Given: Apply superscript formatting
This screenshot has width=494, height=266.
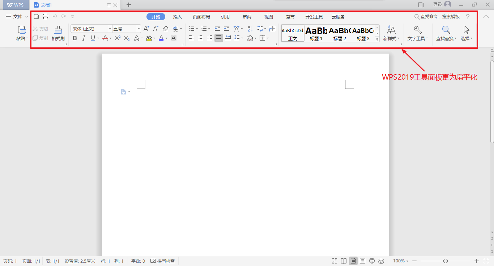Looking at the screenshot, I should (118, 38).
